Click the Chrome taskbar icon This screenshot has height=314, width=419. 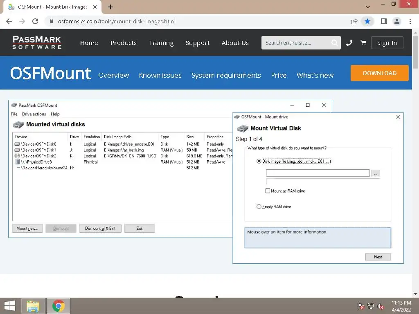coord(59,306)
